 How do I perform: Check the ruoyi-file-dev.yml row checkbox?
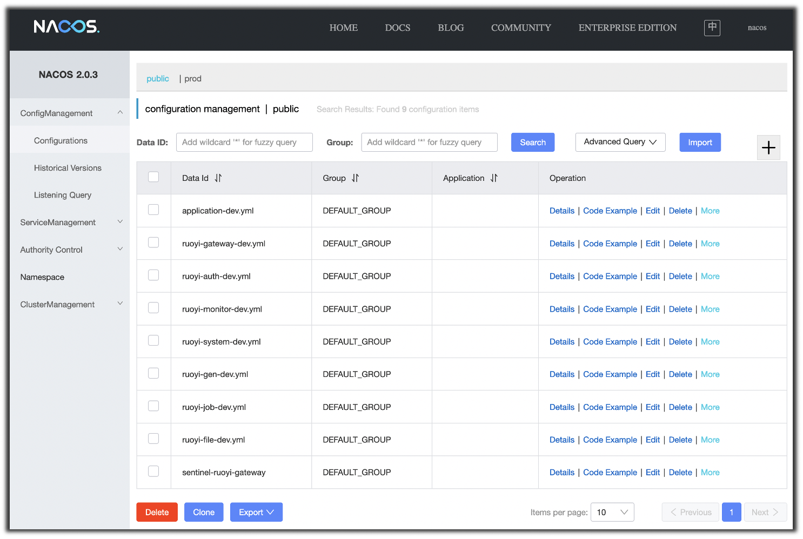[x=153, y=439]
